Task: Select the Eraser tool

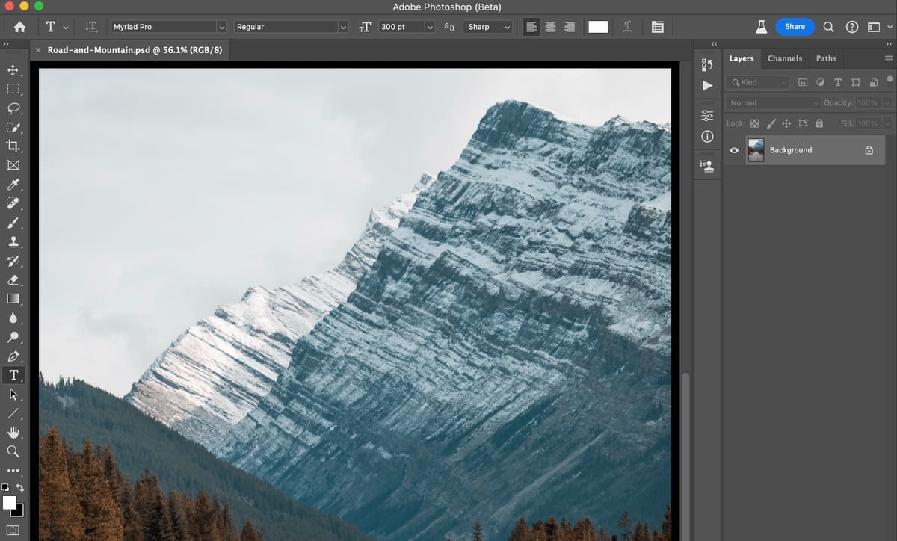Action: (13, 280)
